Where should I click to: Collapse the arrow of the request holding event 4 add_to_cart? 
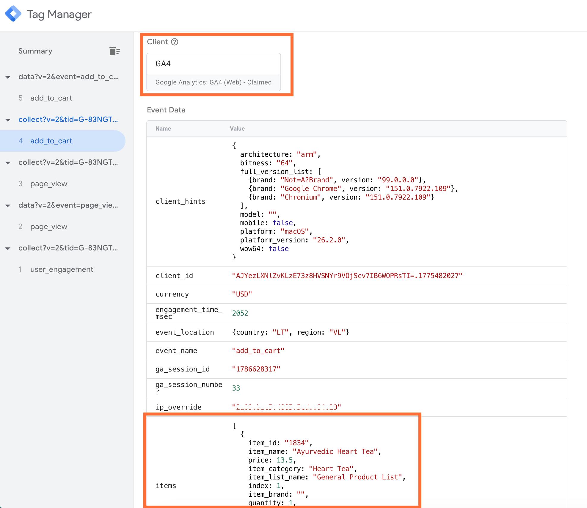pos(8,120)
